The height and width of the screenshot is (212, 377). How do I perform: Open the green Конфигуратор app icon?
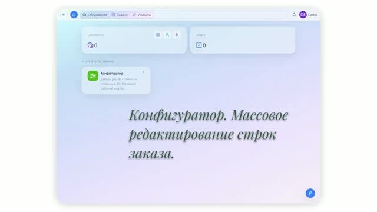click(x=93, y=76)
